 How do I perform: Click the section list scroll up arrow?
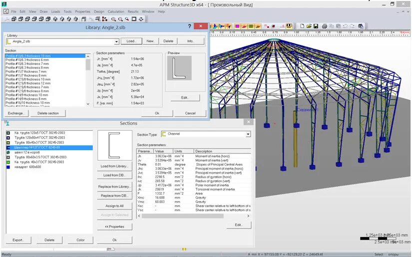88,56
